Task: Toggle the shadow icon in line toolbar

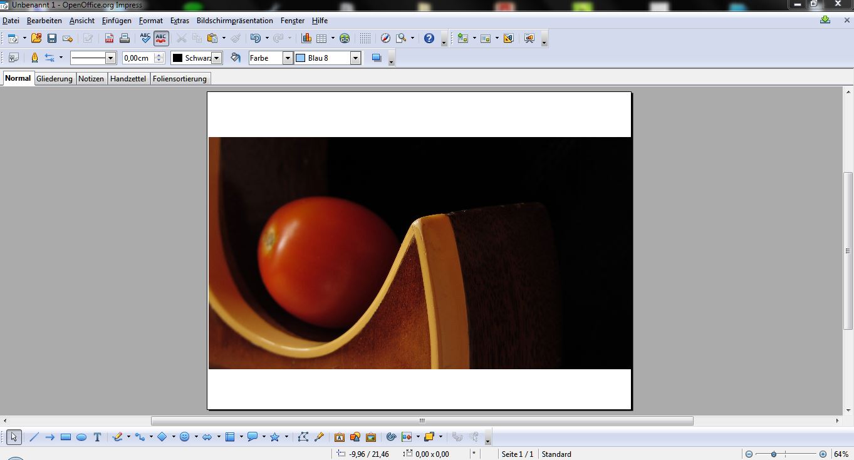Action: pos(377,58)
